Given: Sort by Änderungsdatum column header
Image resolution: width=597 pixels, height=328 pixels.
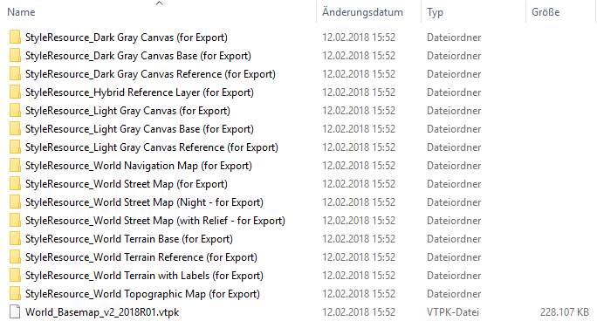Looking at the screenshot, I should (x=362, y=12).
